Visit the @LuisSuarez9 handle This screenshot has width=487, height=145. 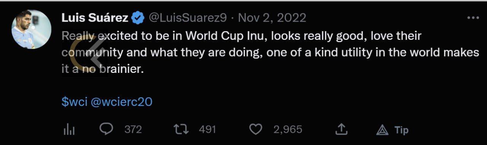188,17
